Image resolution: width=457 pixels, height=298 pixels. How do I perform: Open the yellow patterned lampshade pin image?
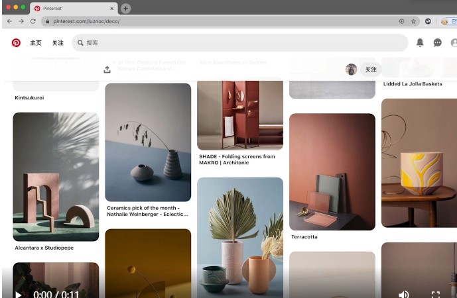pos(419,163)
